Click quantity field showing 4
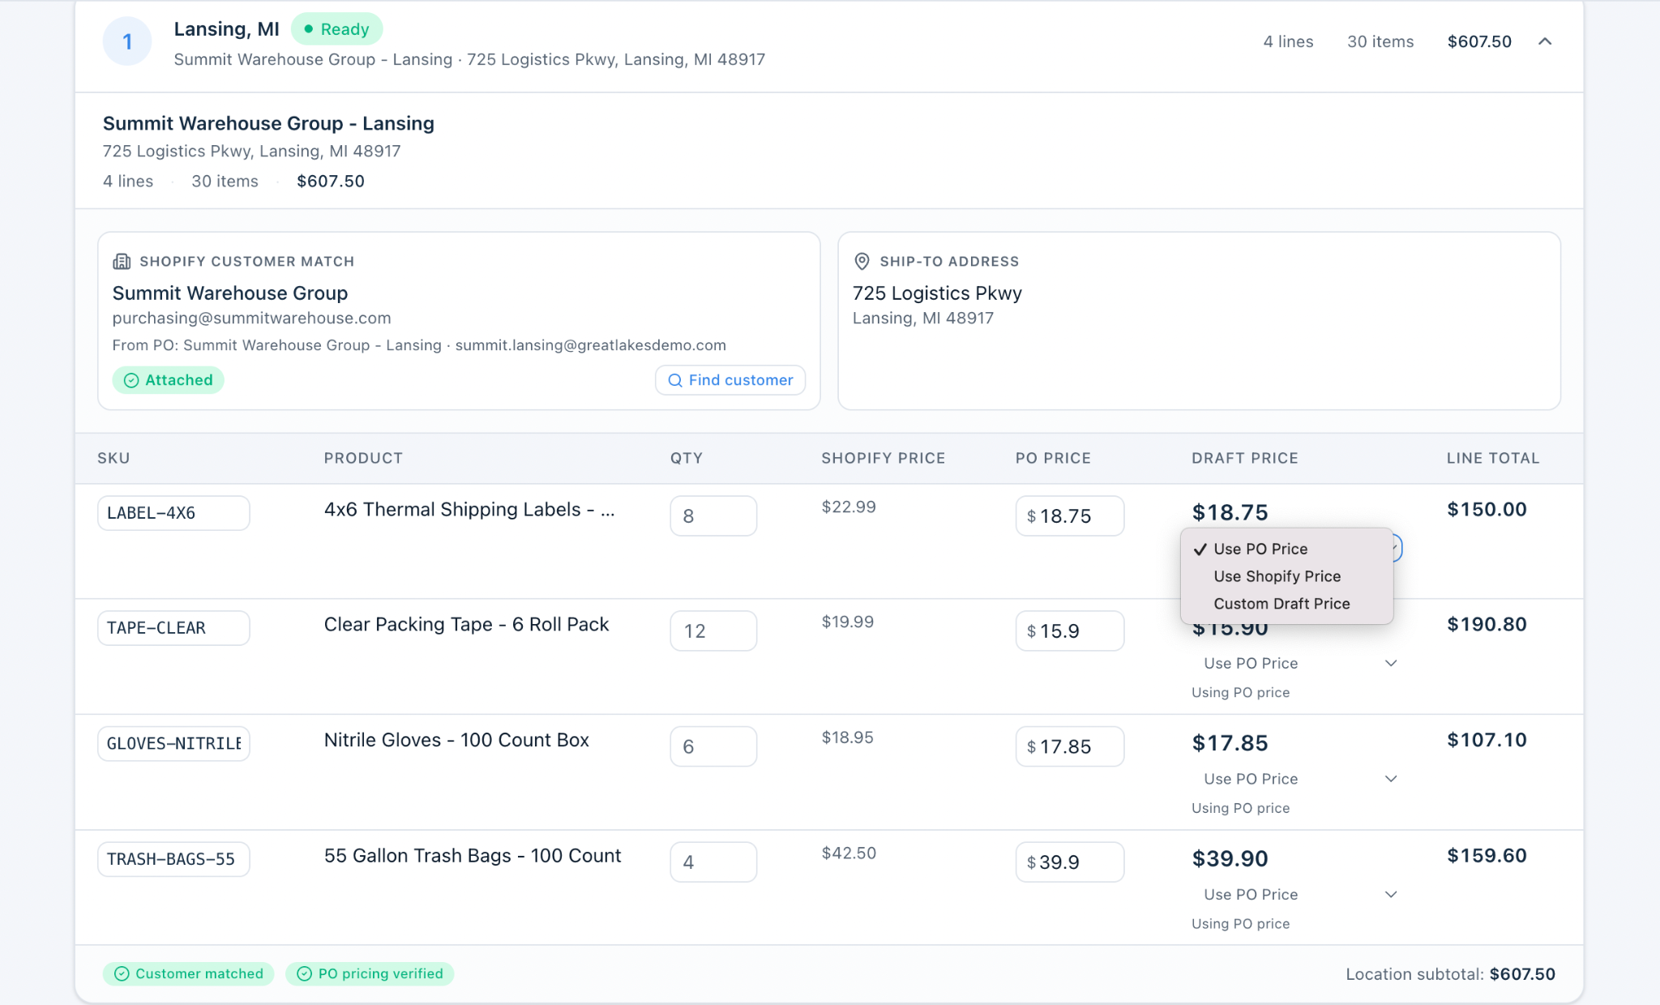The height and width of the screenshot is (1005, 1660). point(713,862)
